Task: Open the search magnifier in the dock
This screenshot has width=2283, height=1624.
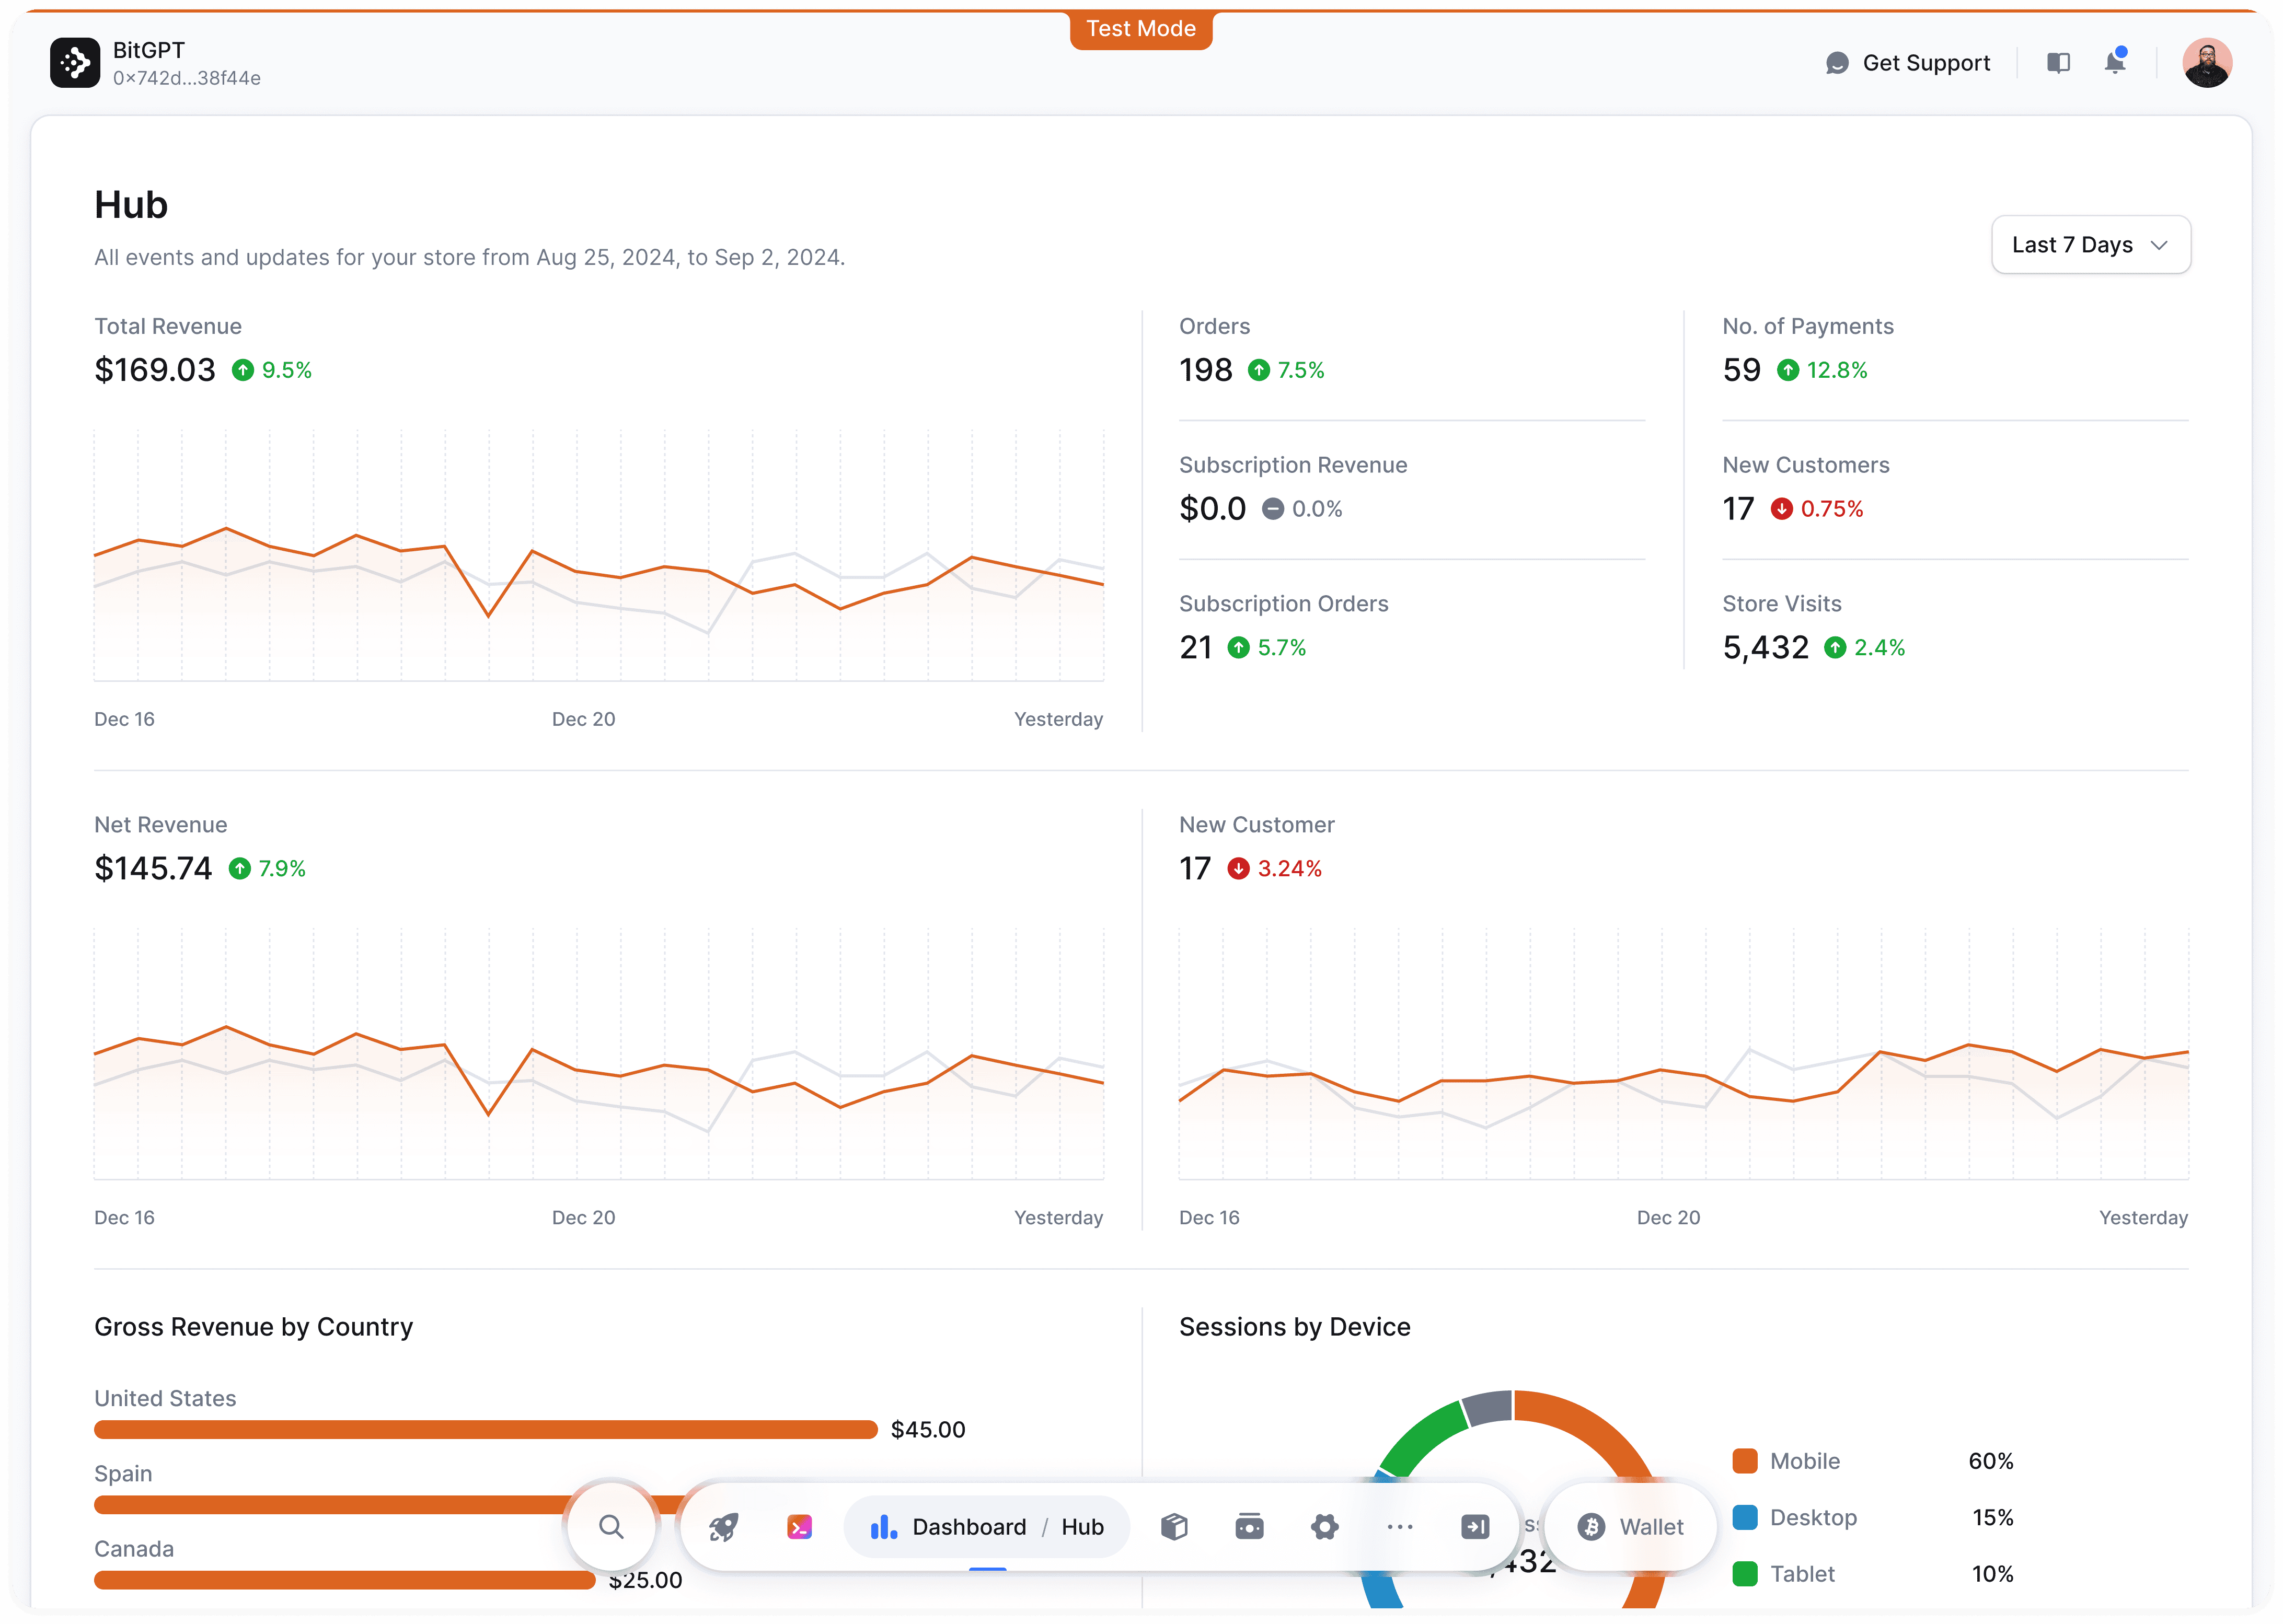Action: point(611,1527)
